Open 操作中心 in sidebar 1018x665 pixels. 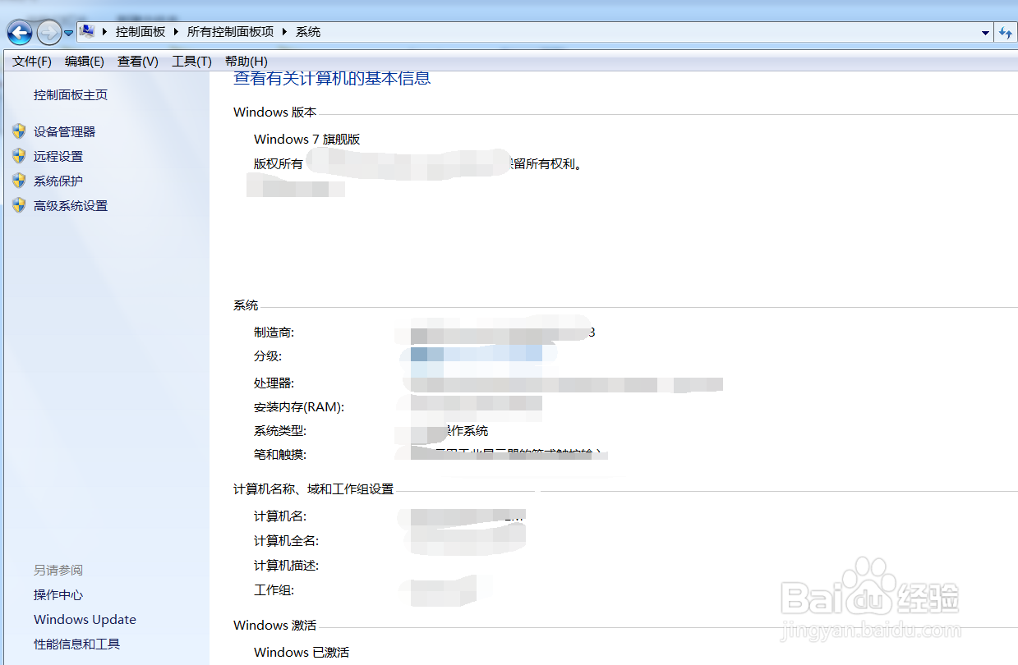58,595
